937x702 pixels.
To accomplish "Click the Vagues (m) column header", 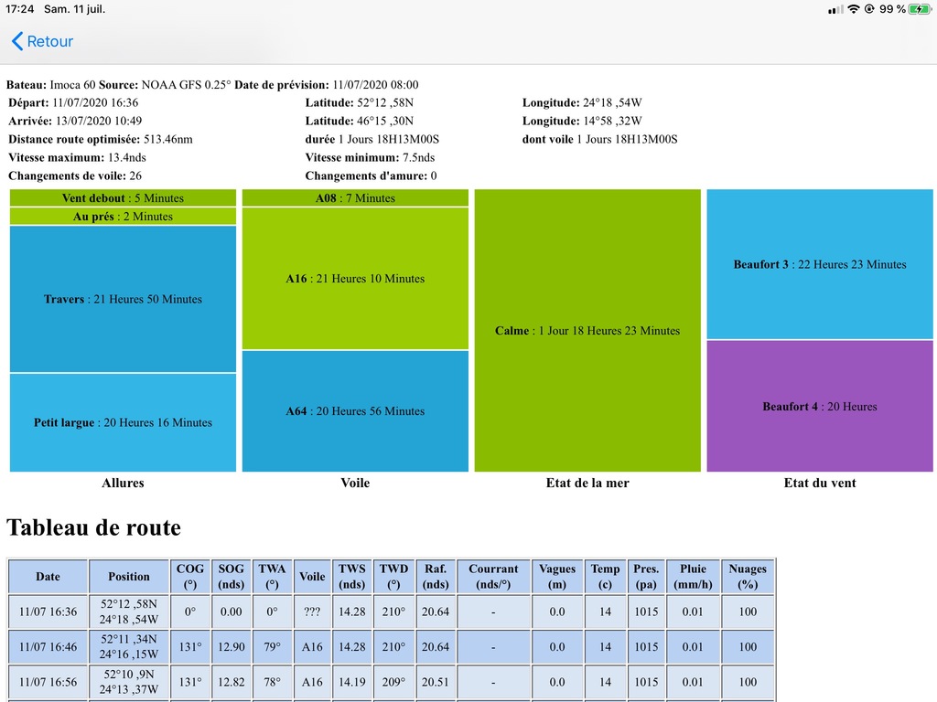I will (557, 577).
